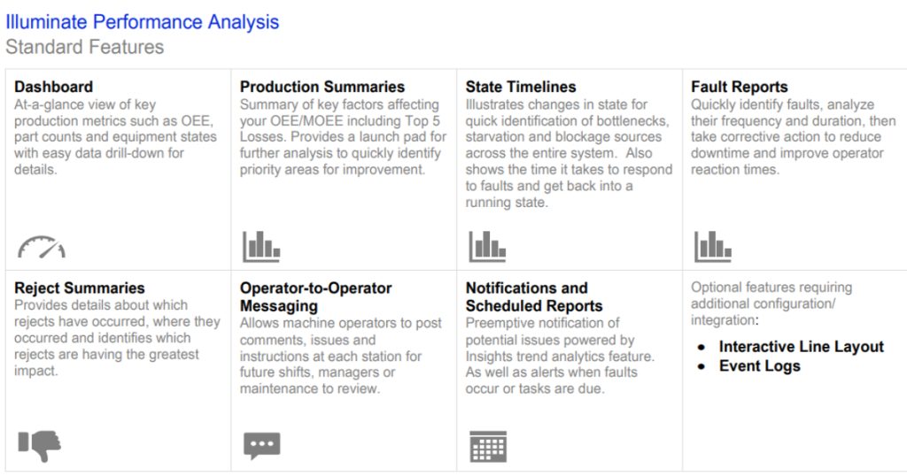Click the Notifications and Scheduled Reports heading
Viewport: 907px width, 476px height.
point(534,296)
